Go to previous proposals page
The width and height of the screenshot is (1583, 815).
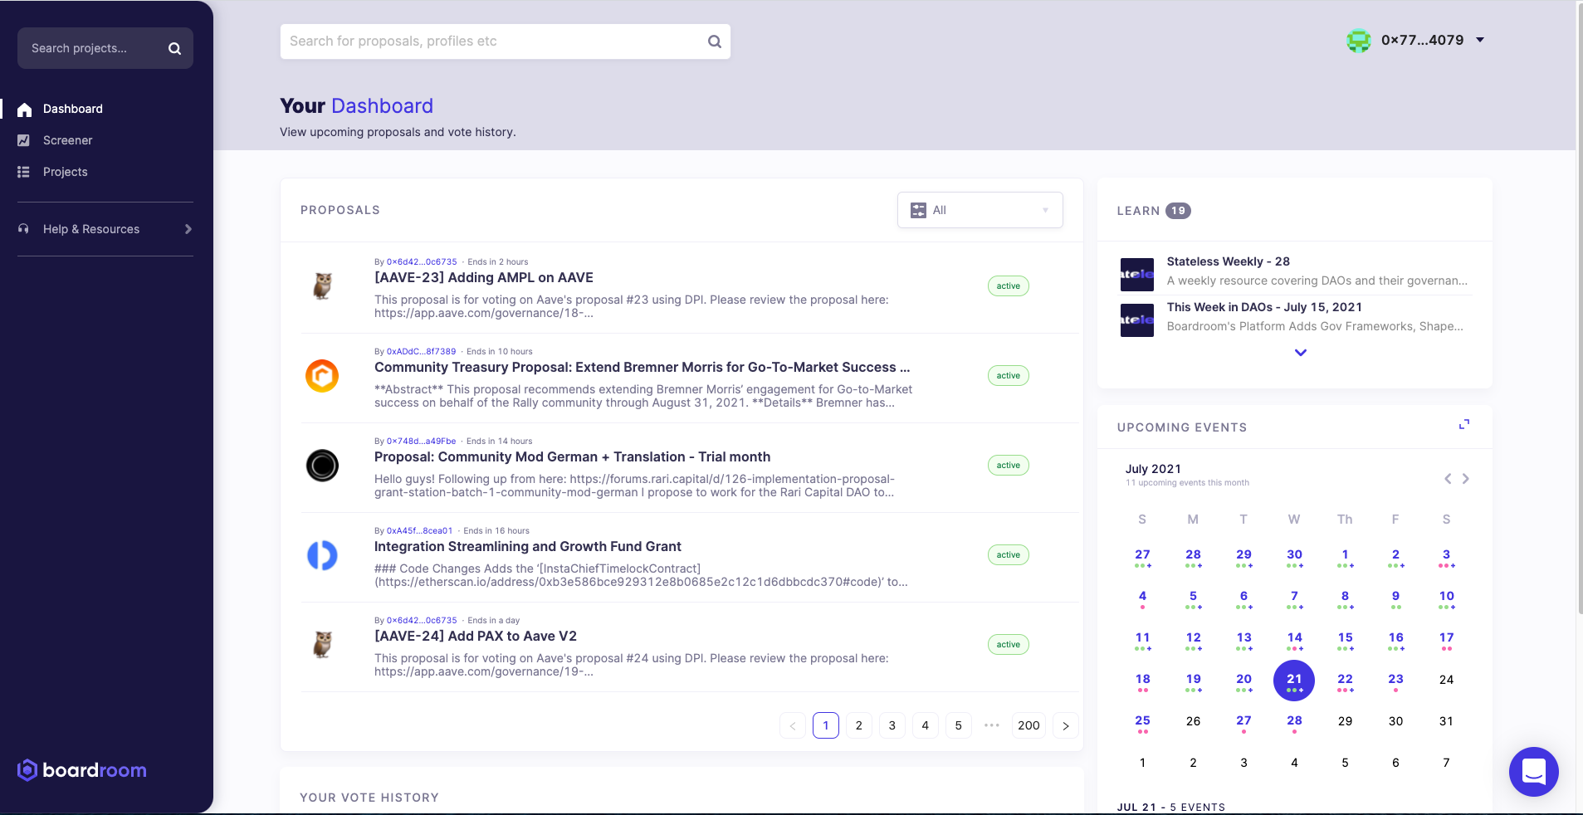tap(793, 725)
